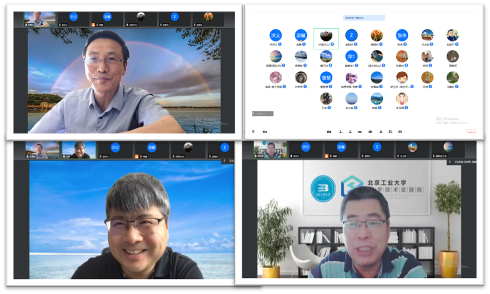This screenshot has height=294, width=490.
Task: Click the blue 萍1 avatar in the grid
Action: coord(352,56)
